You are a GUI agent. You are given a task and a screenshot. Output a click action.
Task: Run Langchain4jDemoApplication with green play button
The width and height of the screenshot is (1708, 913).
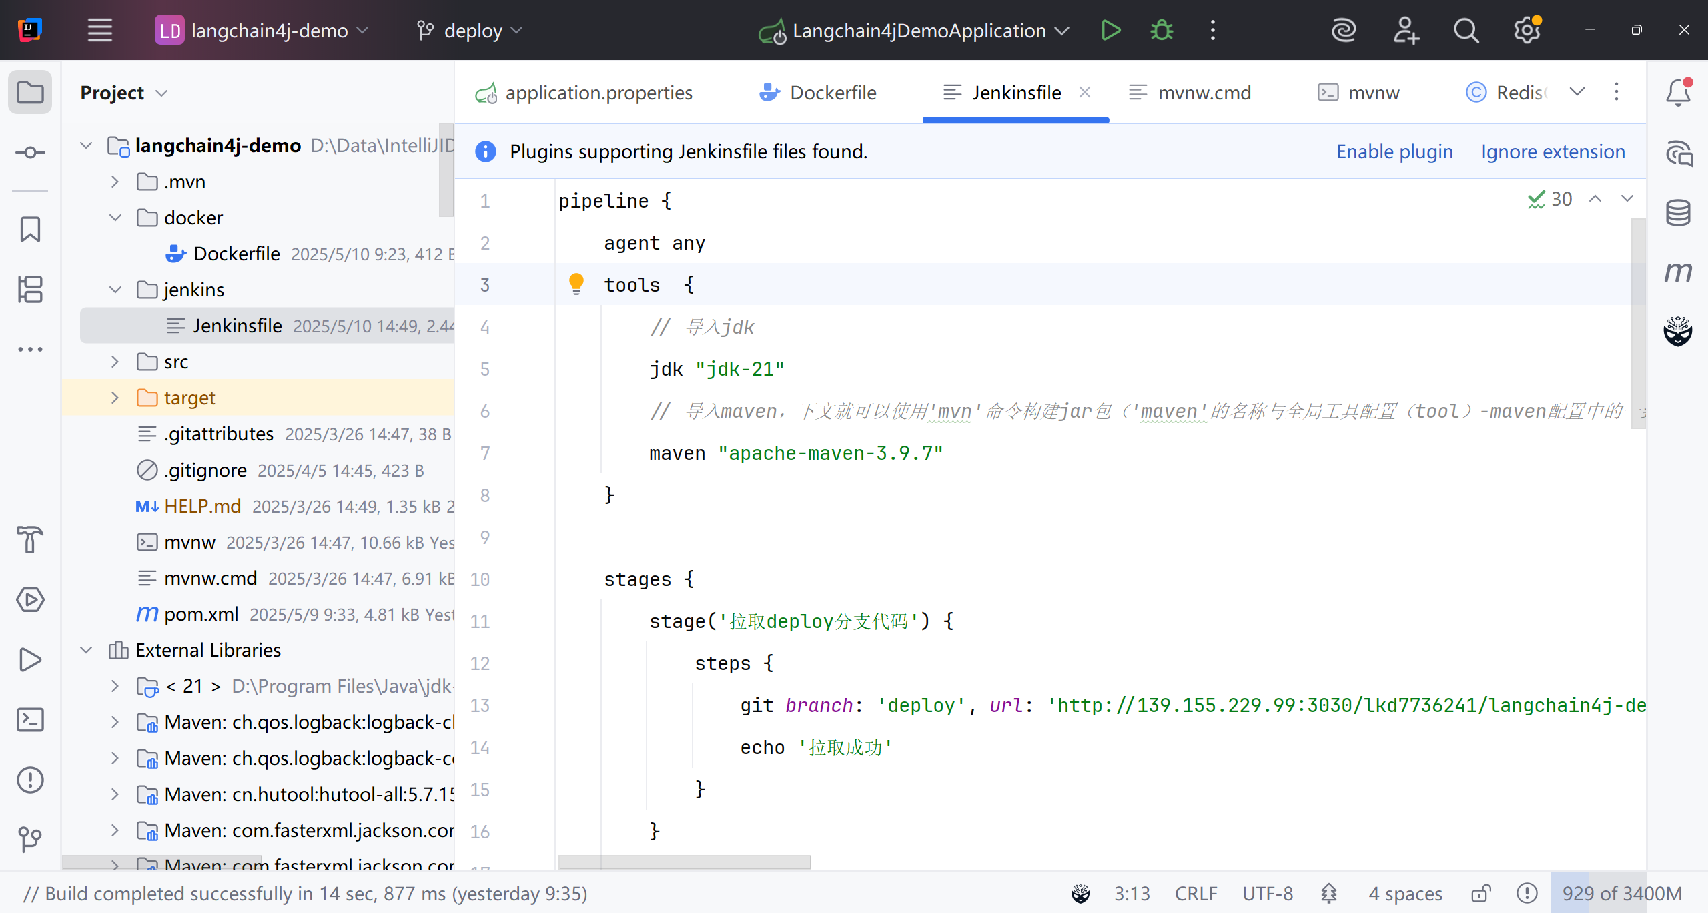click(x=1111, y=31)
